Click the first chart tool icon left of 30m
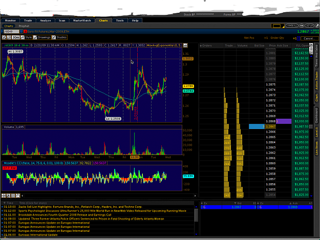The image size is (320, 240). click(4, 37)
